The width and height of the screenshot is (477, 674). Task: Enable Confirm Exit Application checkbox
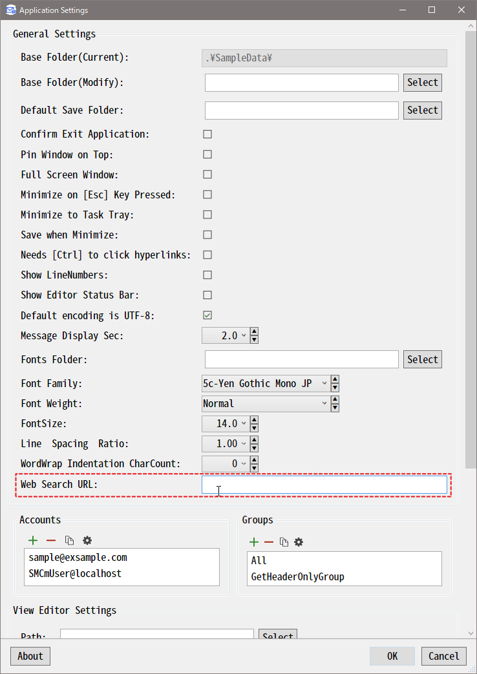click(207, 134)
